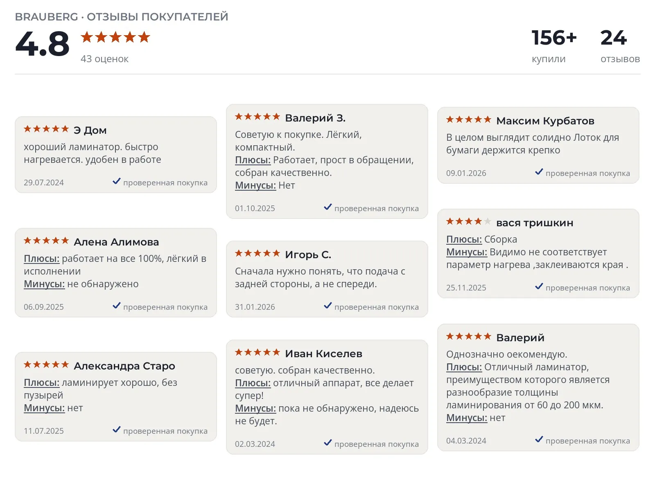Open reviewer name Алена Алимова

116,242
